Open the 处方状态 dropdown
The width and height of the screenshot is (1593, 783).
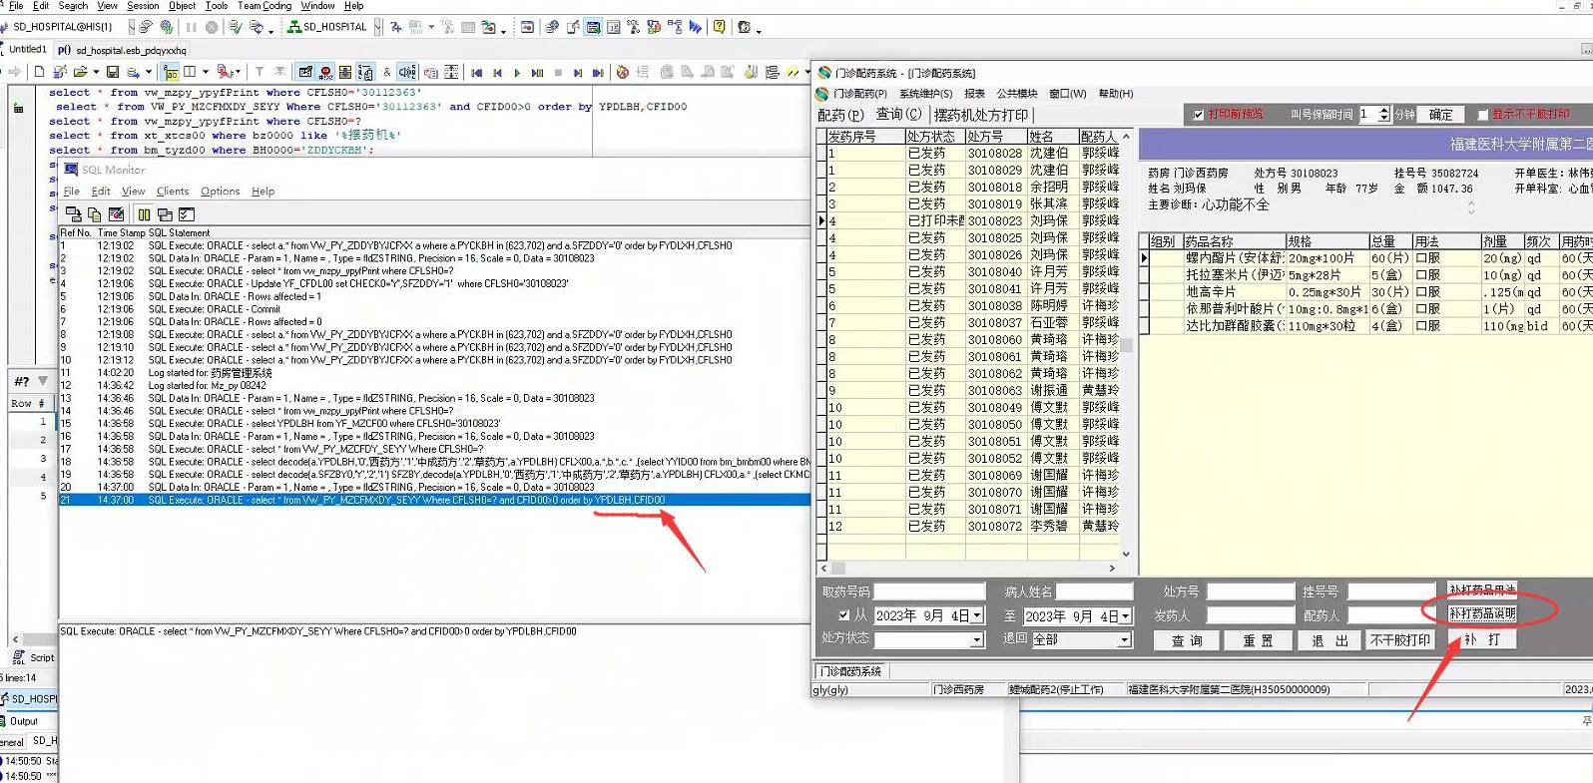977,640
